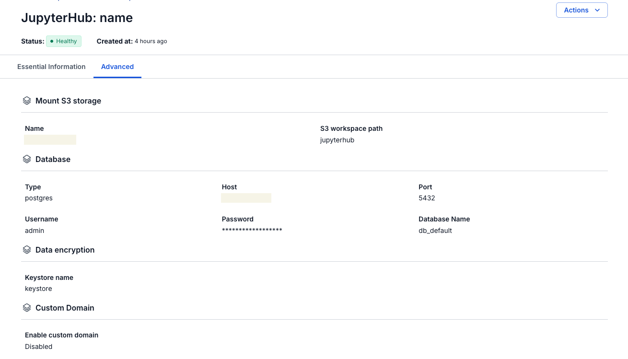Click the 'Host' field label

point(230,187)
